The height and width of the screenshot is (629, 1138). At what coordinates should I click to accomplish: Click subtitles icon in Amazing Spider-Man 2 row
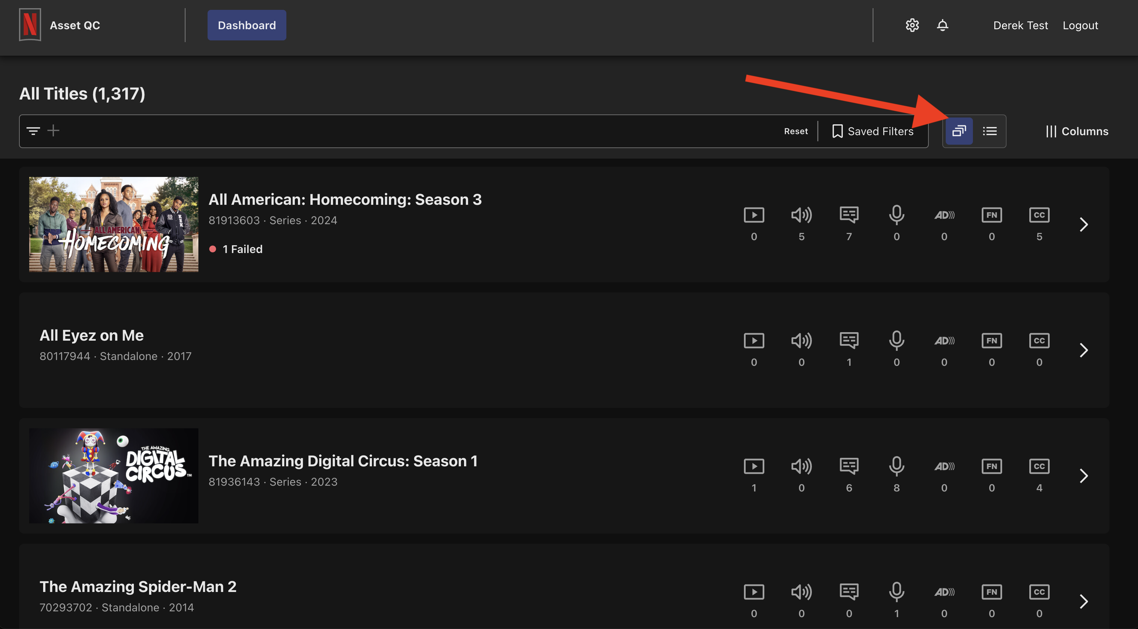[849, 592]
